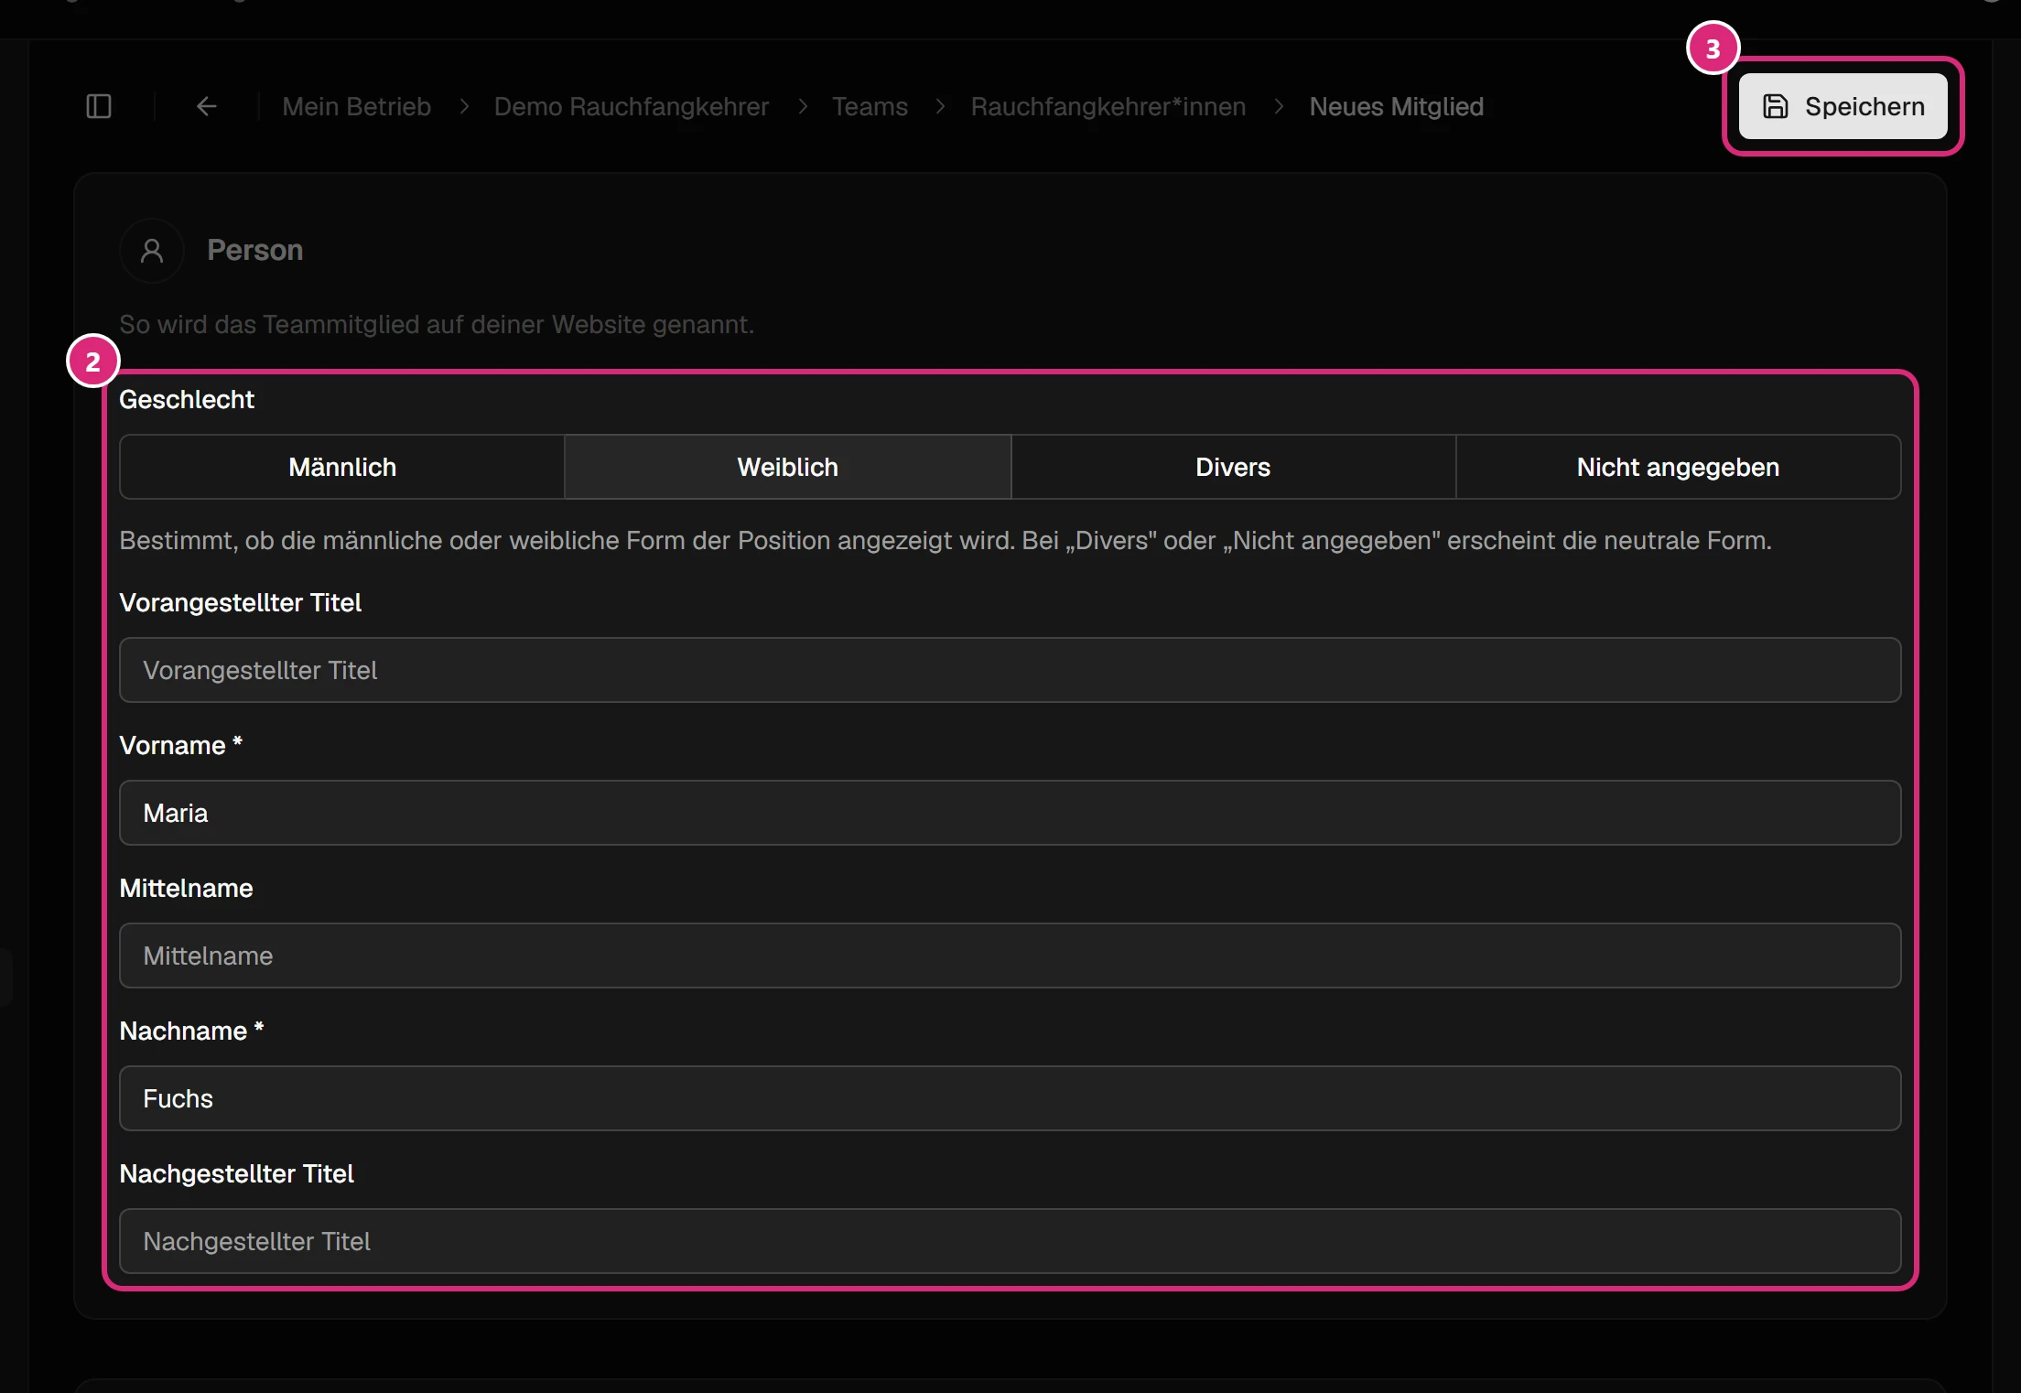
Task: Go to Teams breadcrumb
Action: point(870,107)
